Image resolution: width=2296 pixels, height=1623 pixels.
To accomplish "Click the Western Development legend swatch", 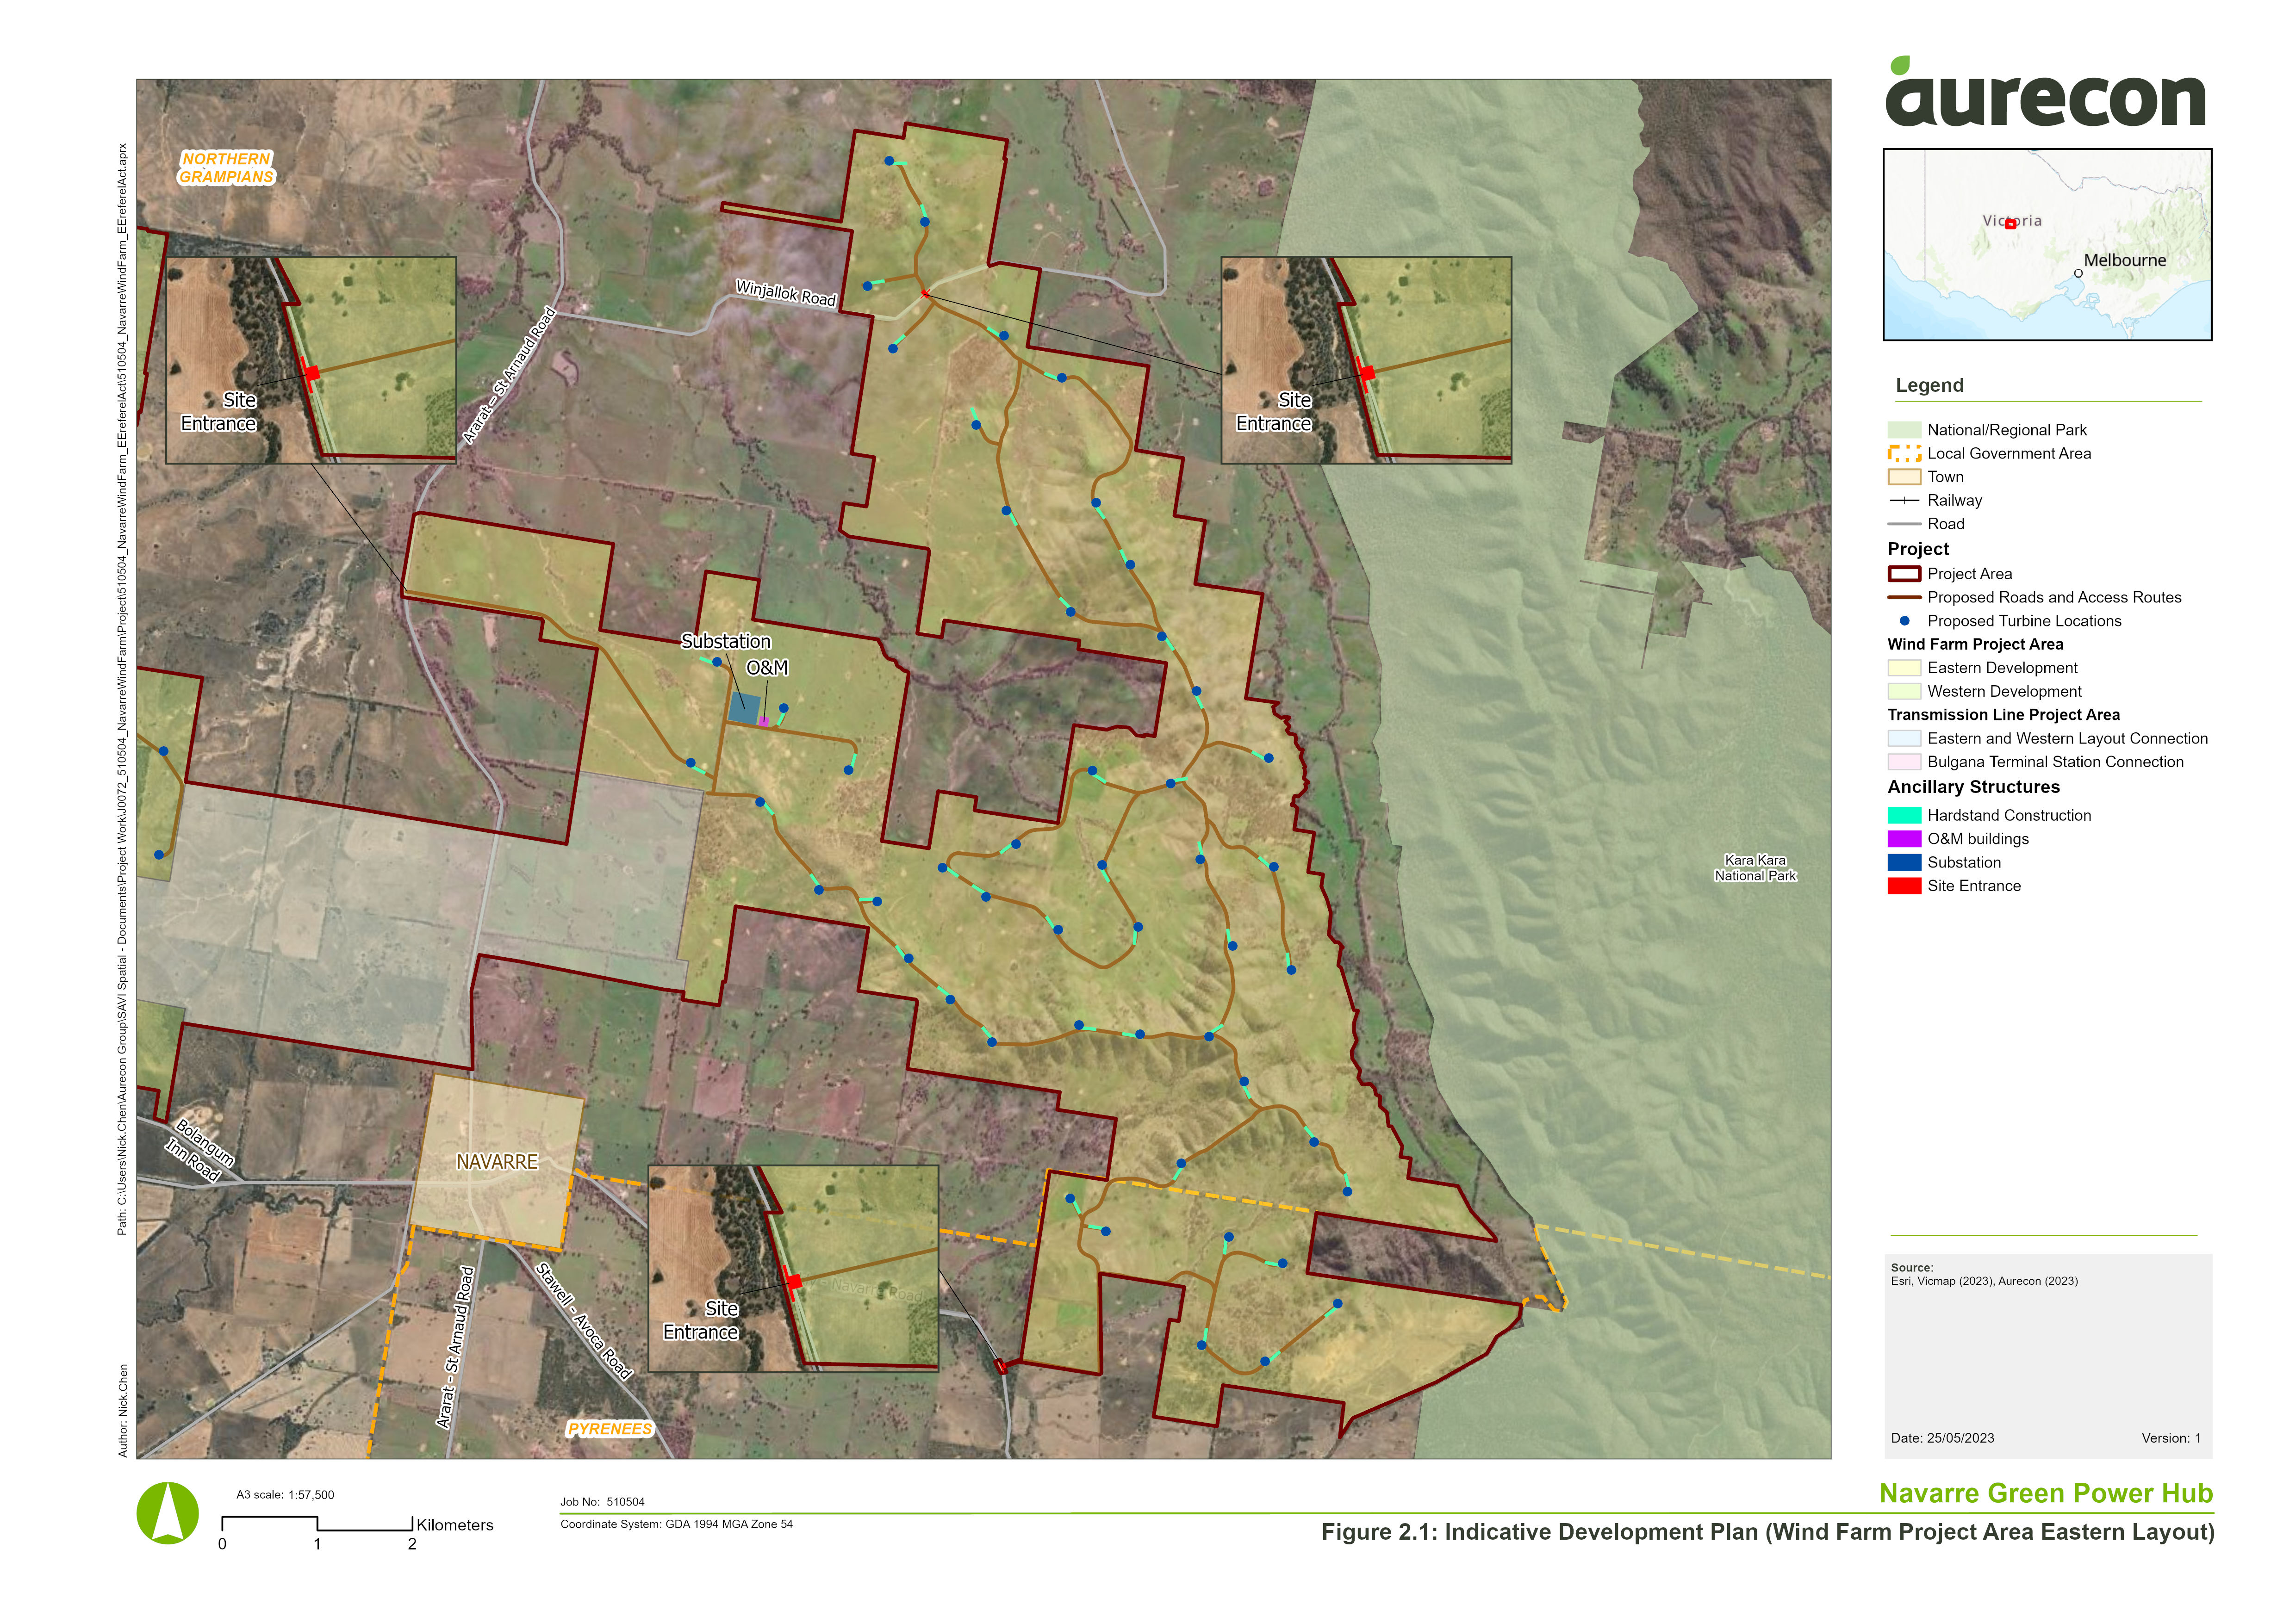I will (x=1904, y=692).
